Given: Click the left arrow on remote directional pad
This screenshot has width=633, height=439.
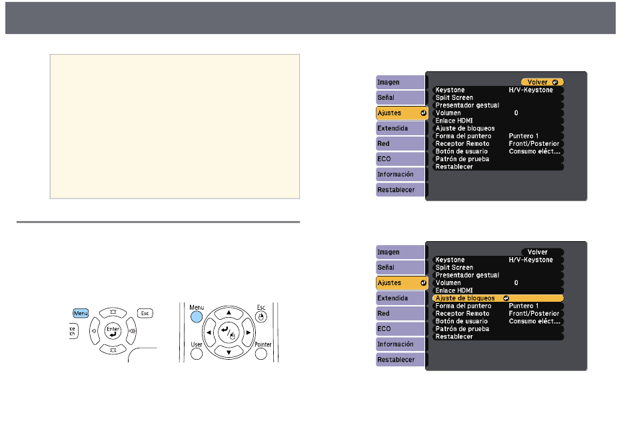Looking at the screenshot, I should [209, 332].
